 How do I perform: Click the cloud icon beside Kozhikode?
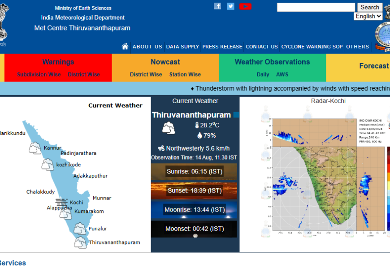point(48,165)
